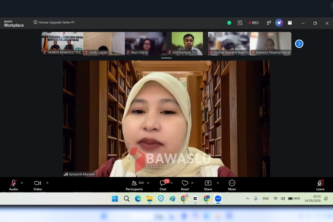Screen dimensions: 333x222
Task: Show meeting info for Humas Upgrade Series #1
Action: click(35, 22)
